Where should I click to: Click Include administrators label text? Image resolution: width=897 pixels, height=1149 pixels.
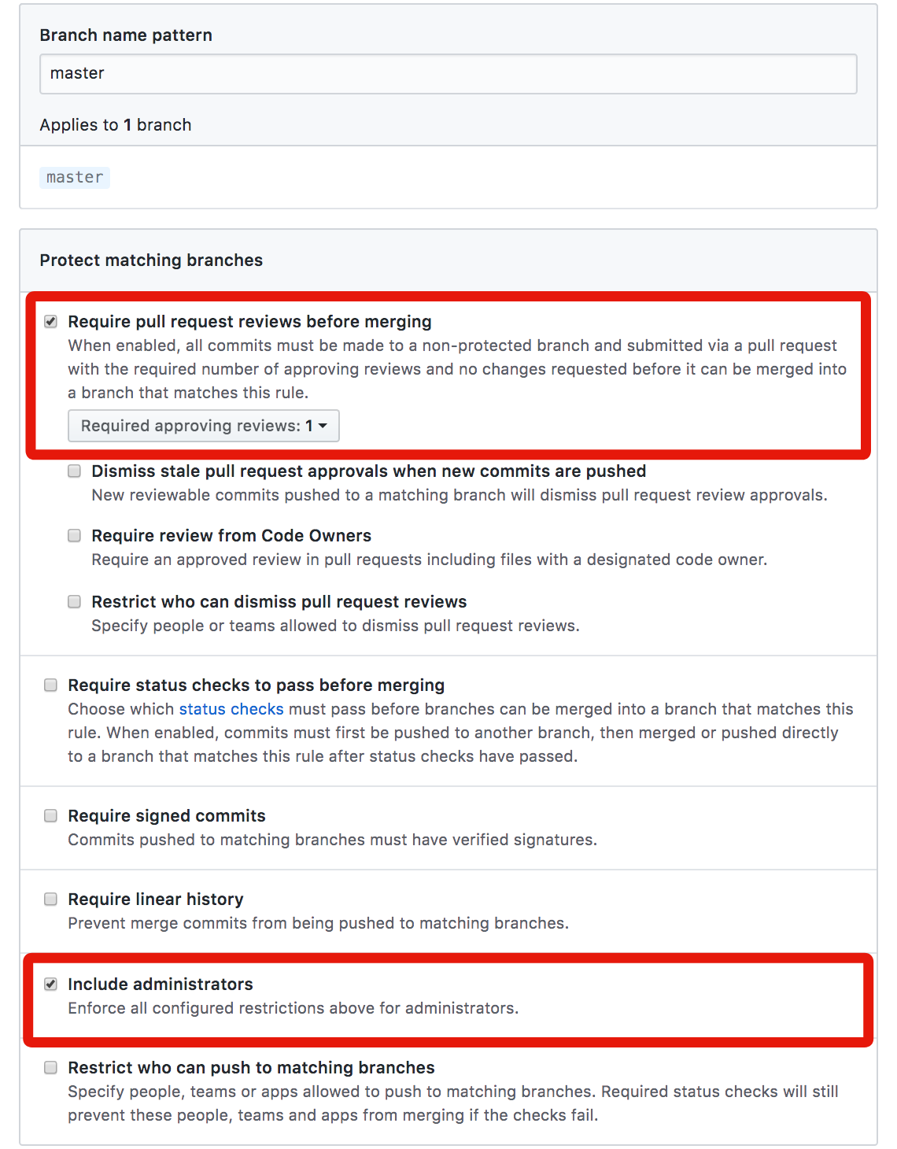(x=161, y=985)
